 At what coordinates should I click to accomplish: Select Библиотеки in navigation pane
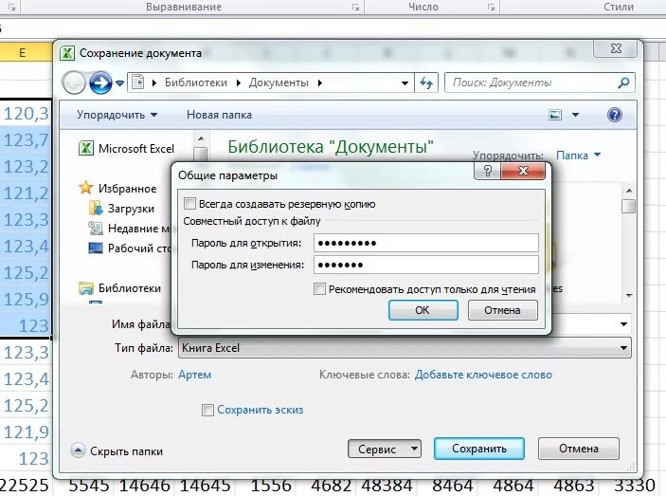coord(119,288)
